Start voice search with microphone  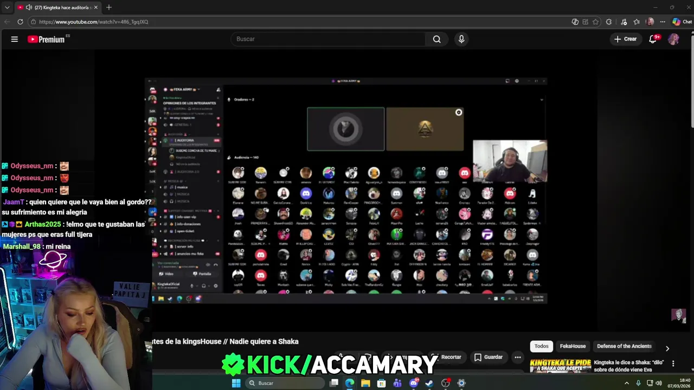click(x=461, y=39)
